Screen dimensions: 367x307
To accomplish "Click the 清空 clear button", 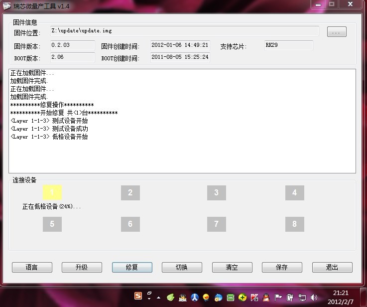I will click(232, 267).
